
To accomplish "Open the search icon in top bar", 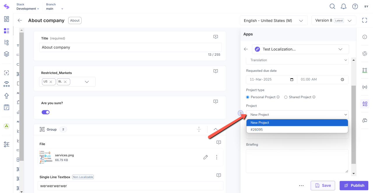I will pos(332,6).
